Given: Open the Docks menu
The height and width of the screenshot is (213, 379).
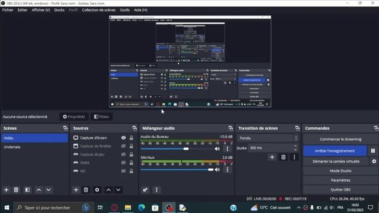Looking at the screenshot, I should tap(59, 10).
